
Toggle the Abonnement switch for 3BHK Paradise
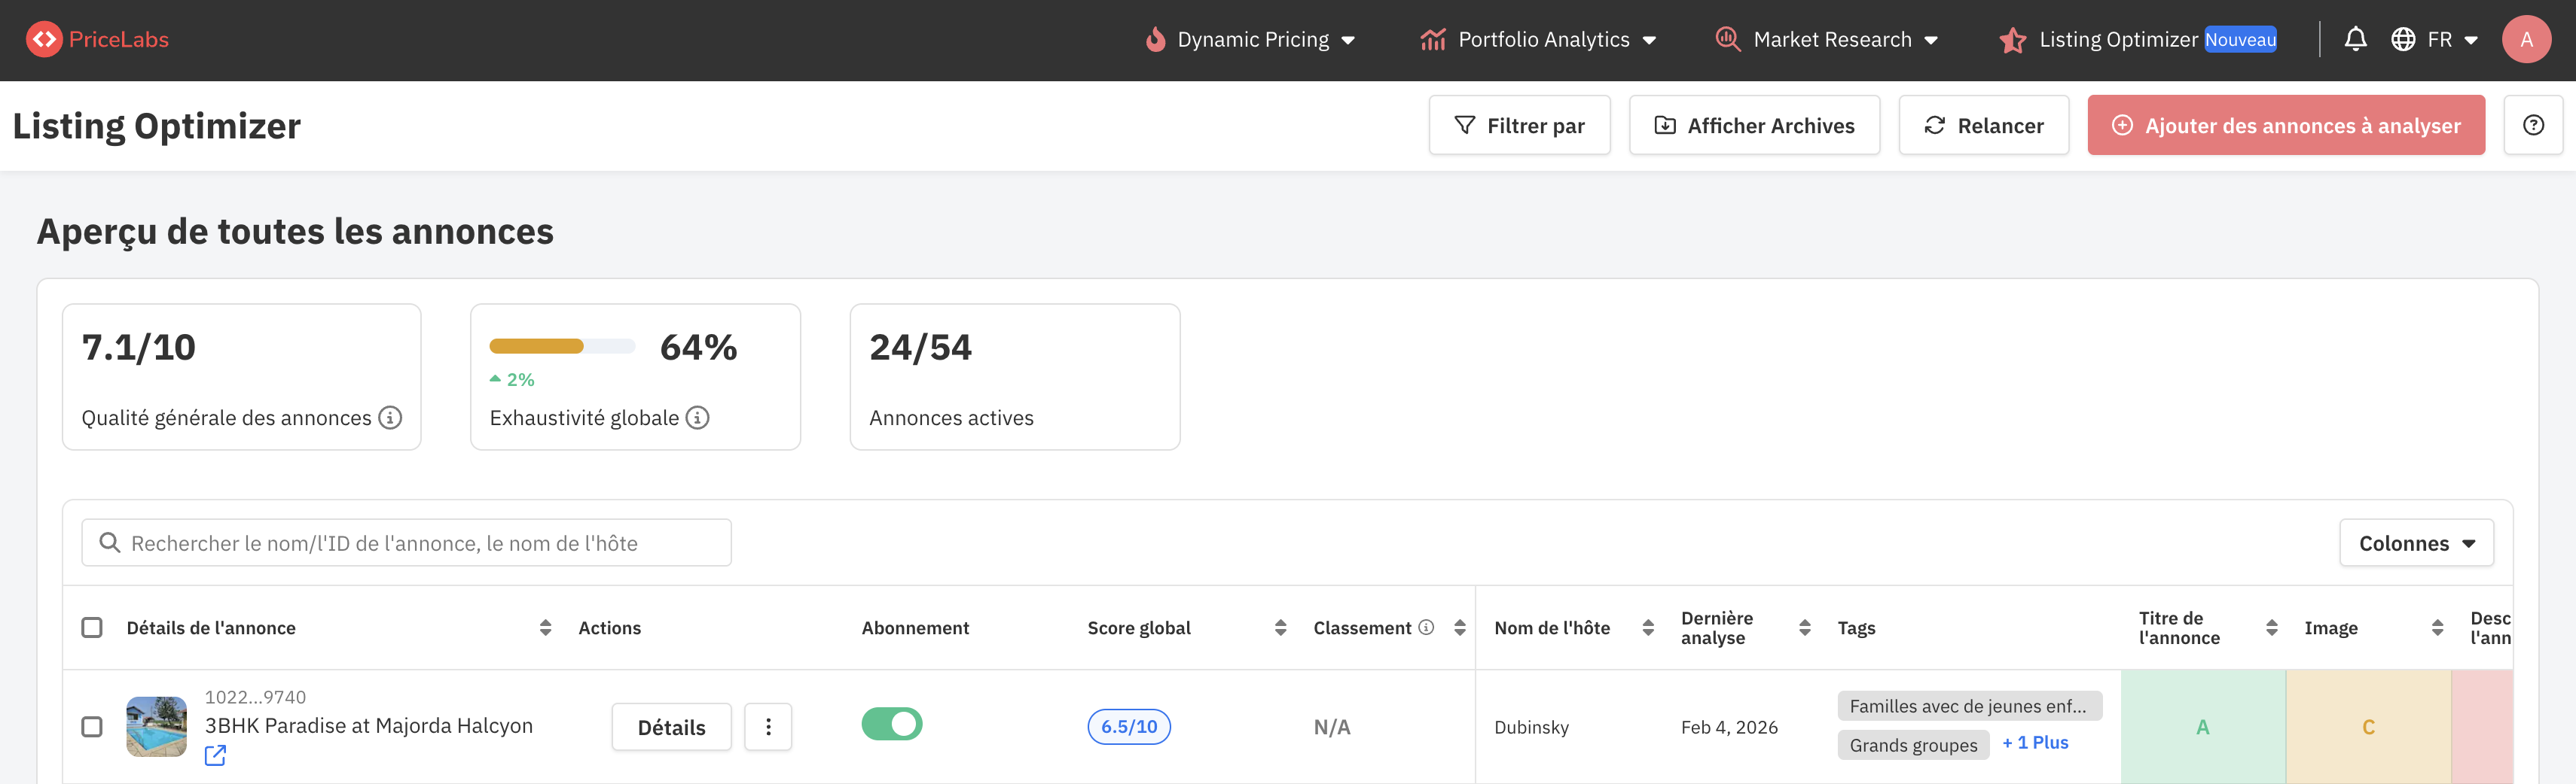(x=891, y=724)
